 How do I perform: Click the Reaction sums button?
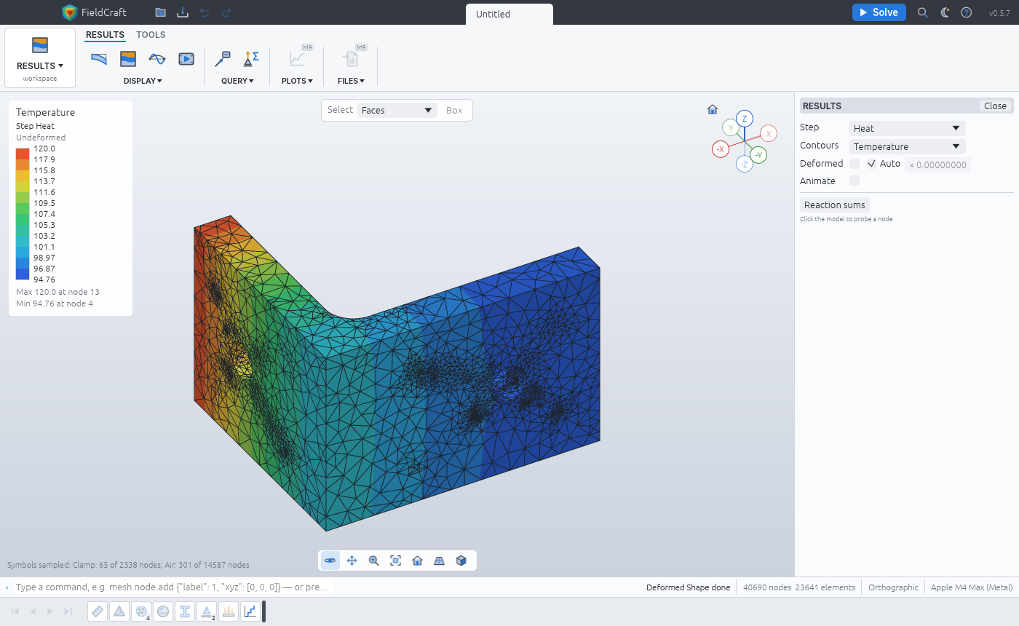(834, 205)
